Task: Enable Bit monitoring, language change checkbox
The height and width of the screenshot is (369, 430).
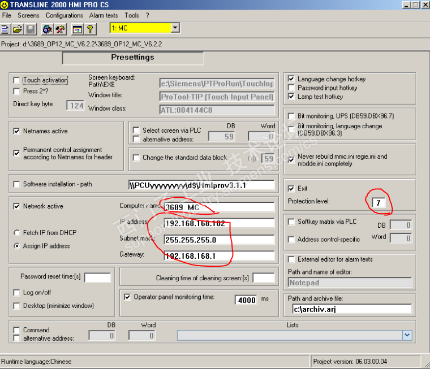Action: click(x=291, y=129)
